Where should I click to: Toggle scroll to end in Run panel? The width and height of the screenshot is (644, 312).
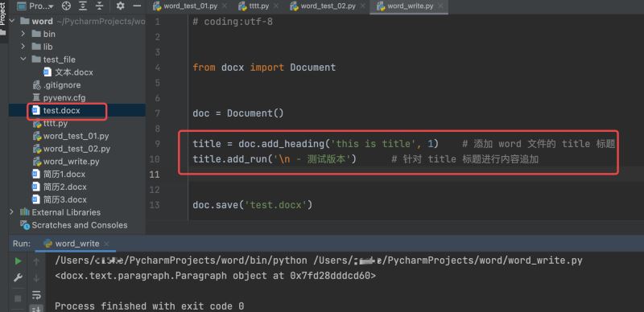[x=36, y=309]
